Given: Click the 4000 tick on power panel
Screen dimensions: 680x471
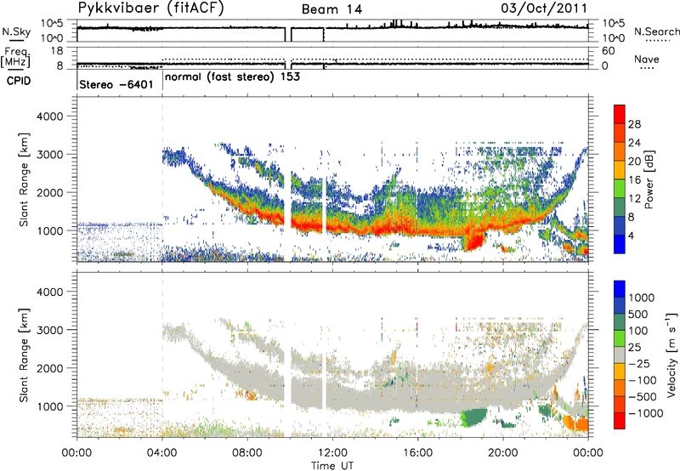Looking at the screenshot, I should click(x=49, y=116).
